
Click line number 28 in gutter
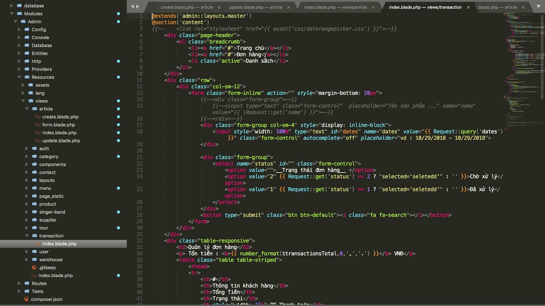pyautogui.click(x=140, y=215)
